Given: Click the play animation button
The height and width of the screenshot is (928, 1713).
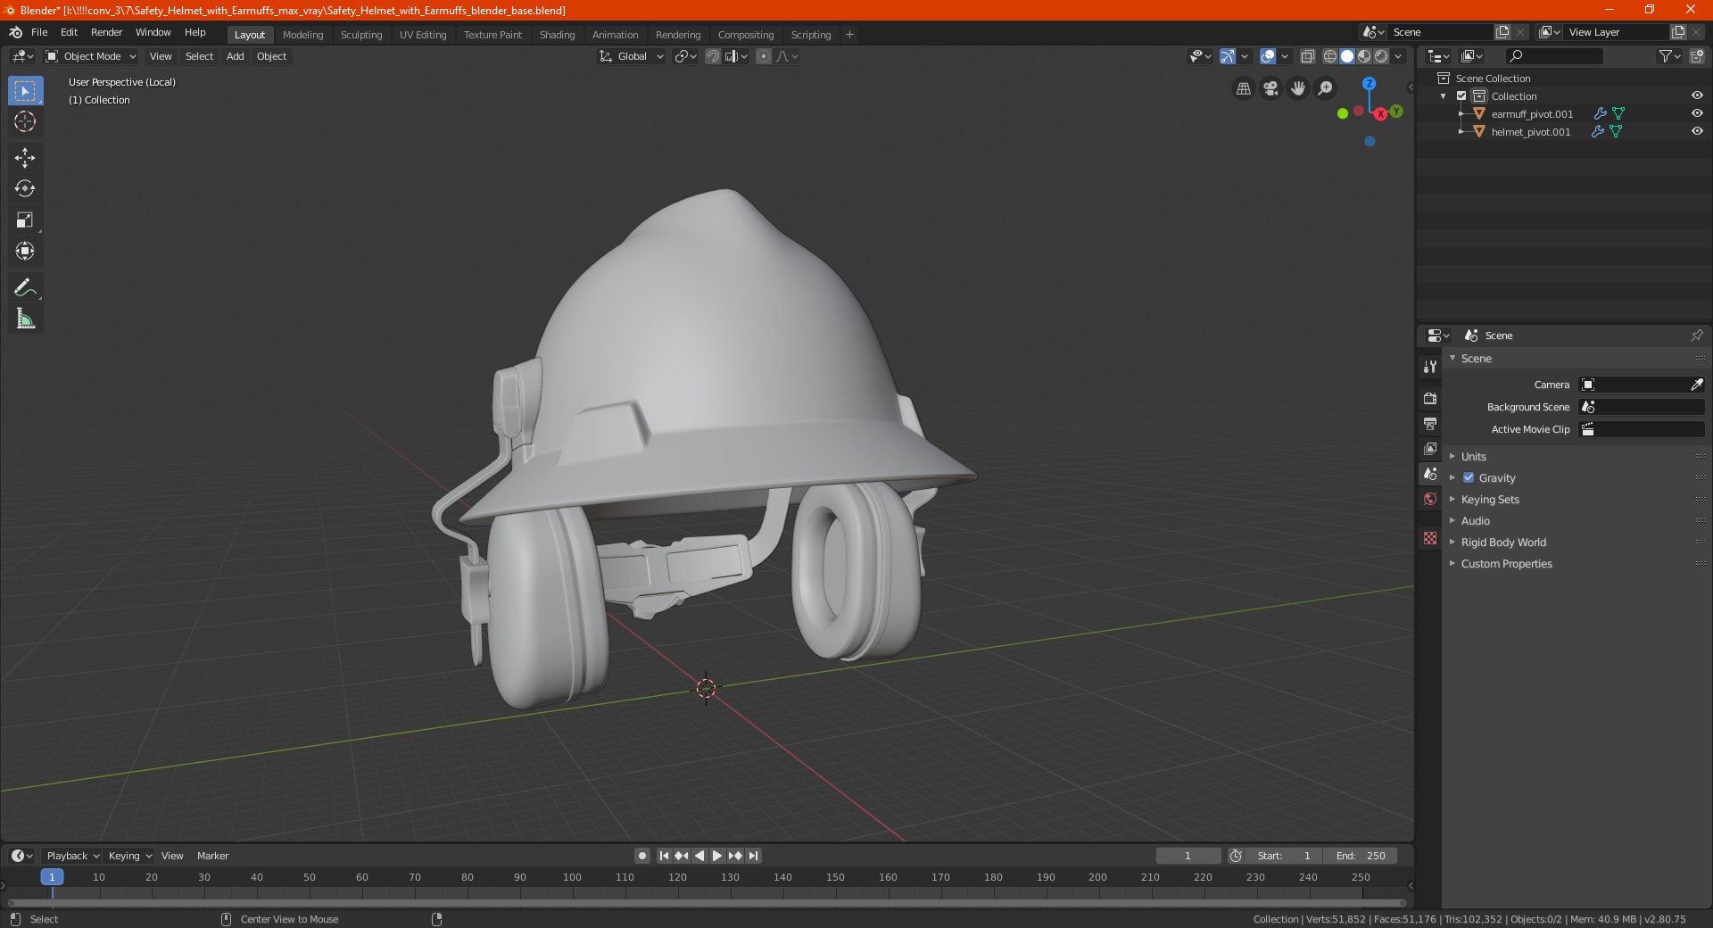Looking at the screenshot, I should (x=716, y=856).
